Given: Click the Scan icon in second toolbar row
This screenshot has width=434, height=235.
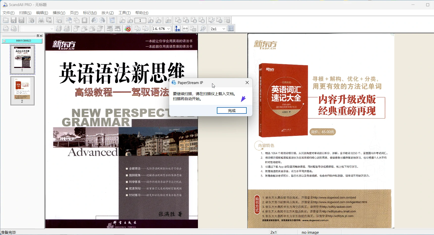Looking at the screenshot, I should coord(6,29).
